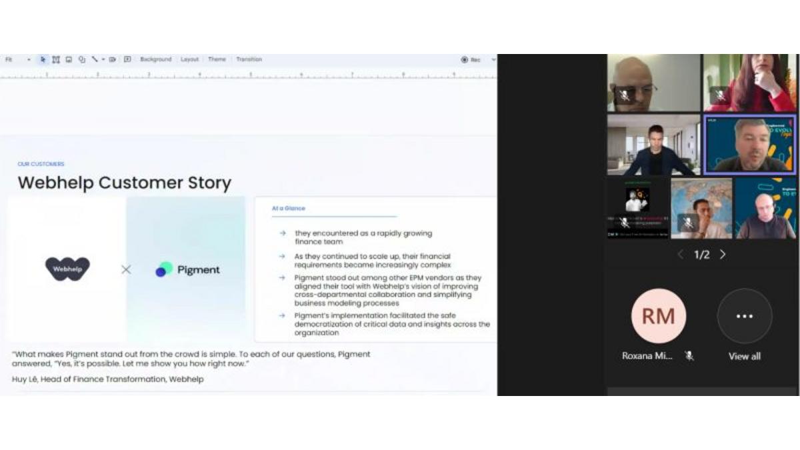This screenshot has width=800, height=450.
Task: Click the add comment icon in toolbar
Action: pyautogui.click(x=127, y=59)
